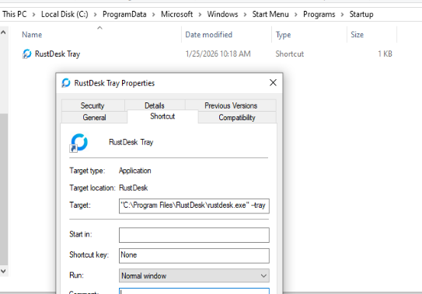Click Startup in the address breadcrumb
The height and width of the screenshot is (294, 422).
[361, 14]
